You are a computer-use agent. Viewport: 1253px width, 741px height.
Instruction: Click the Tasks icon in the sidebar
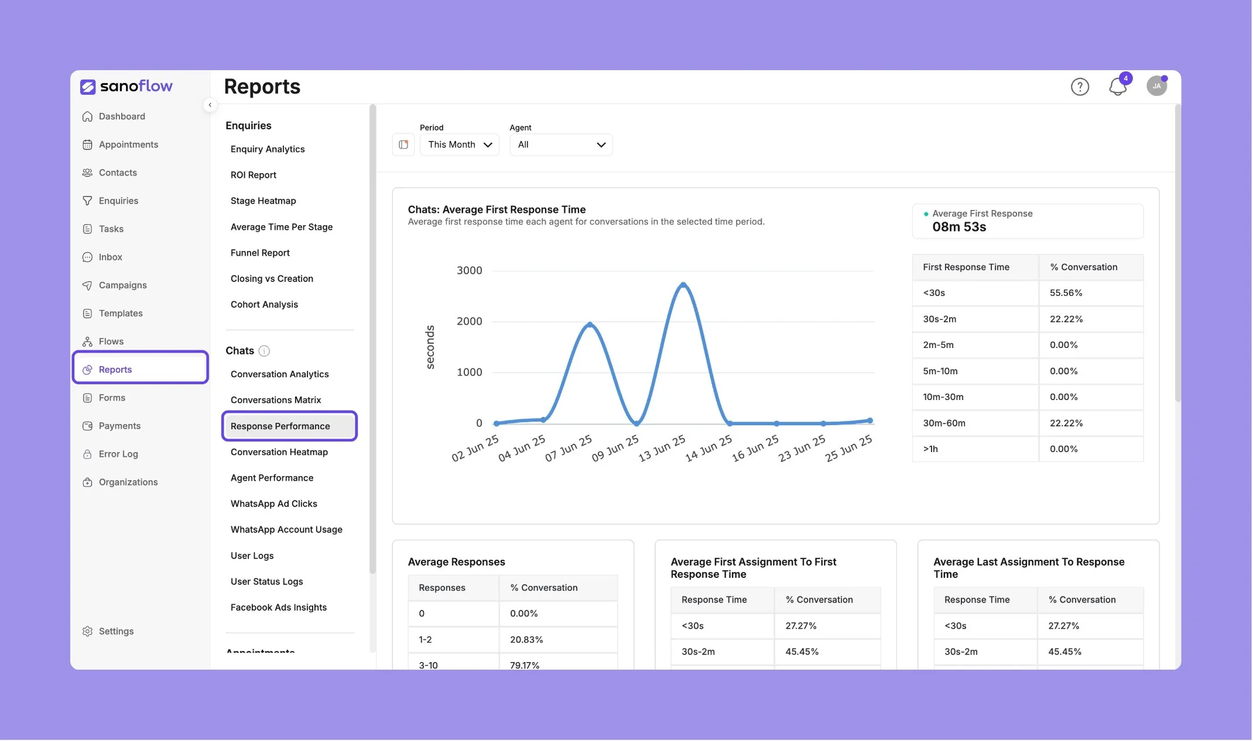(87, 229)
